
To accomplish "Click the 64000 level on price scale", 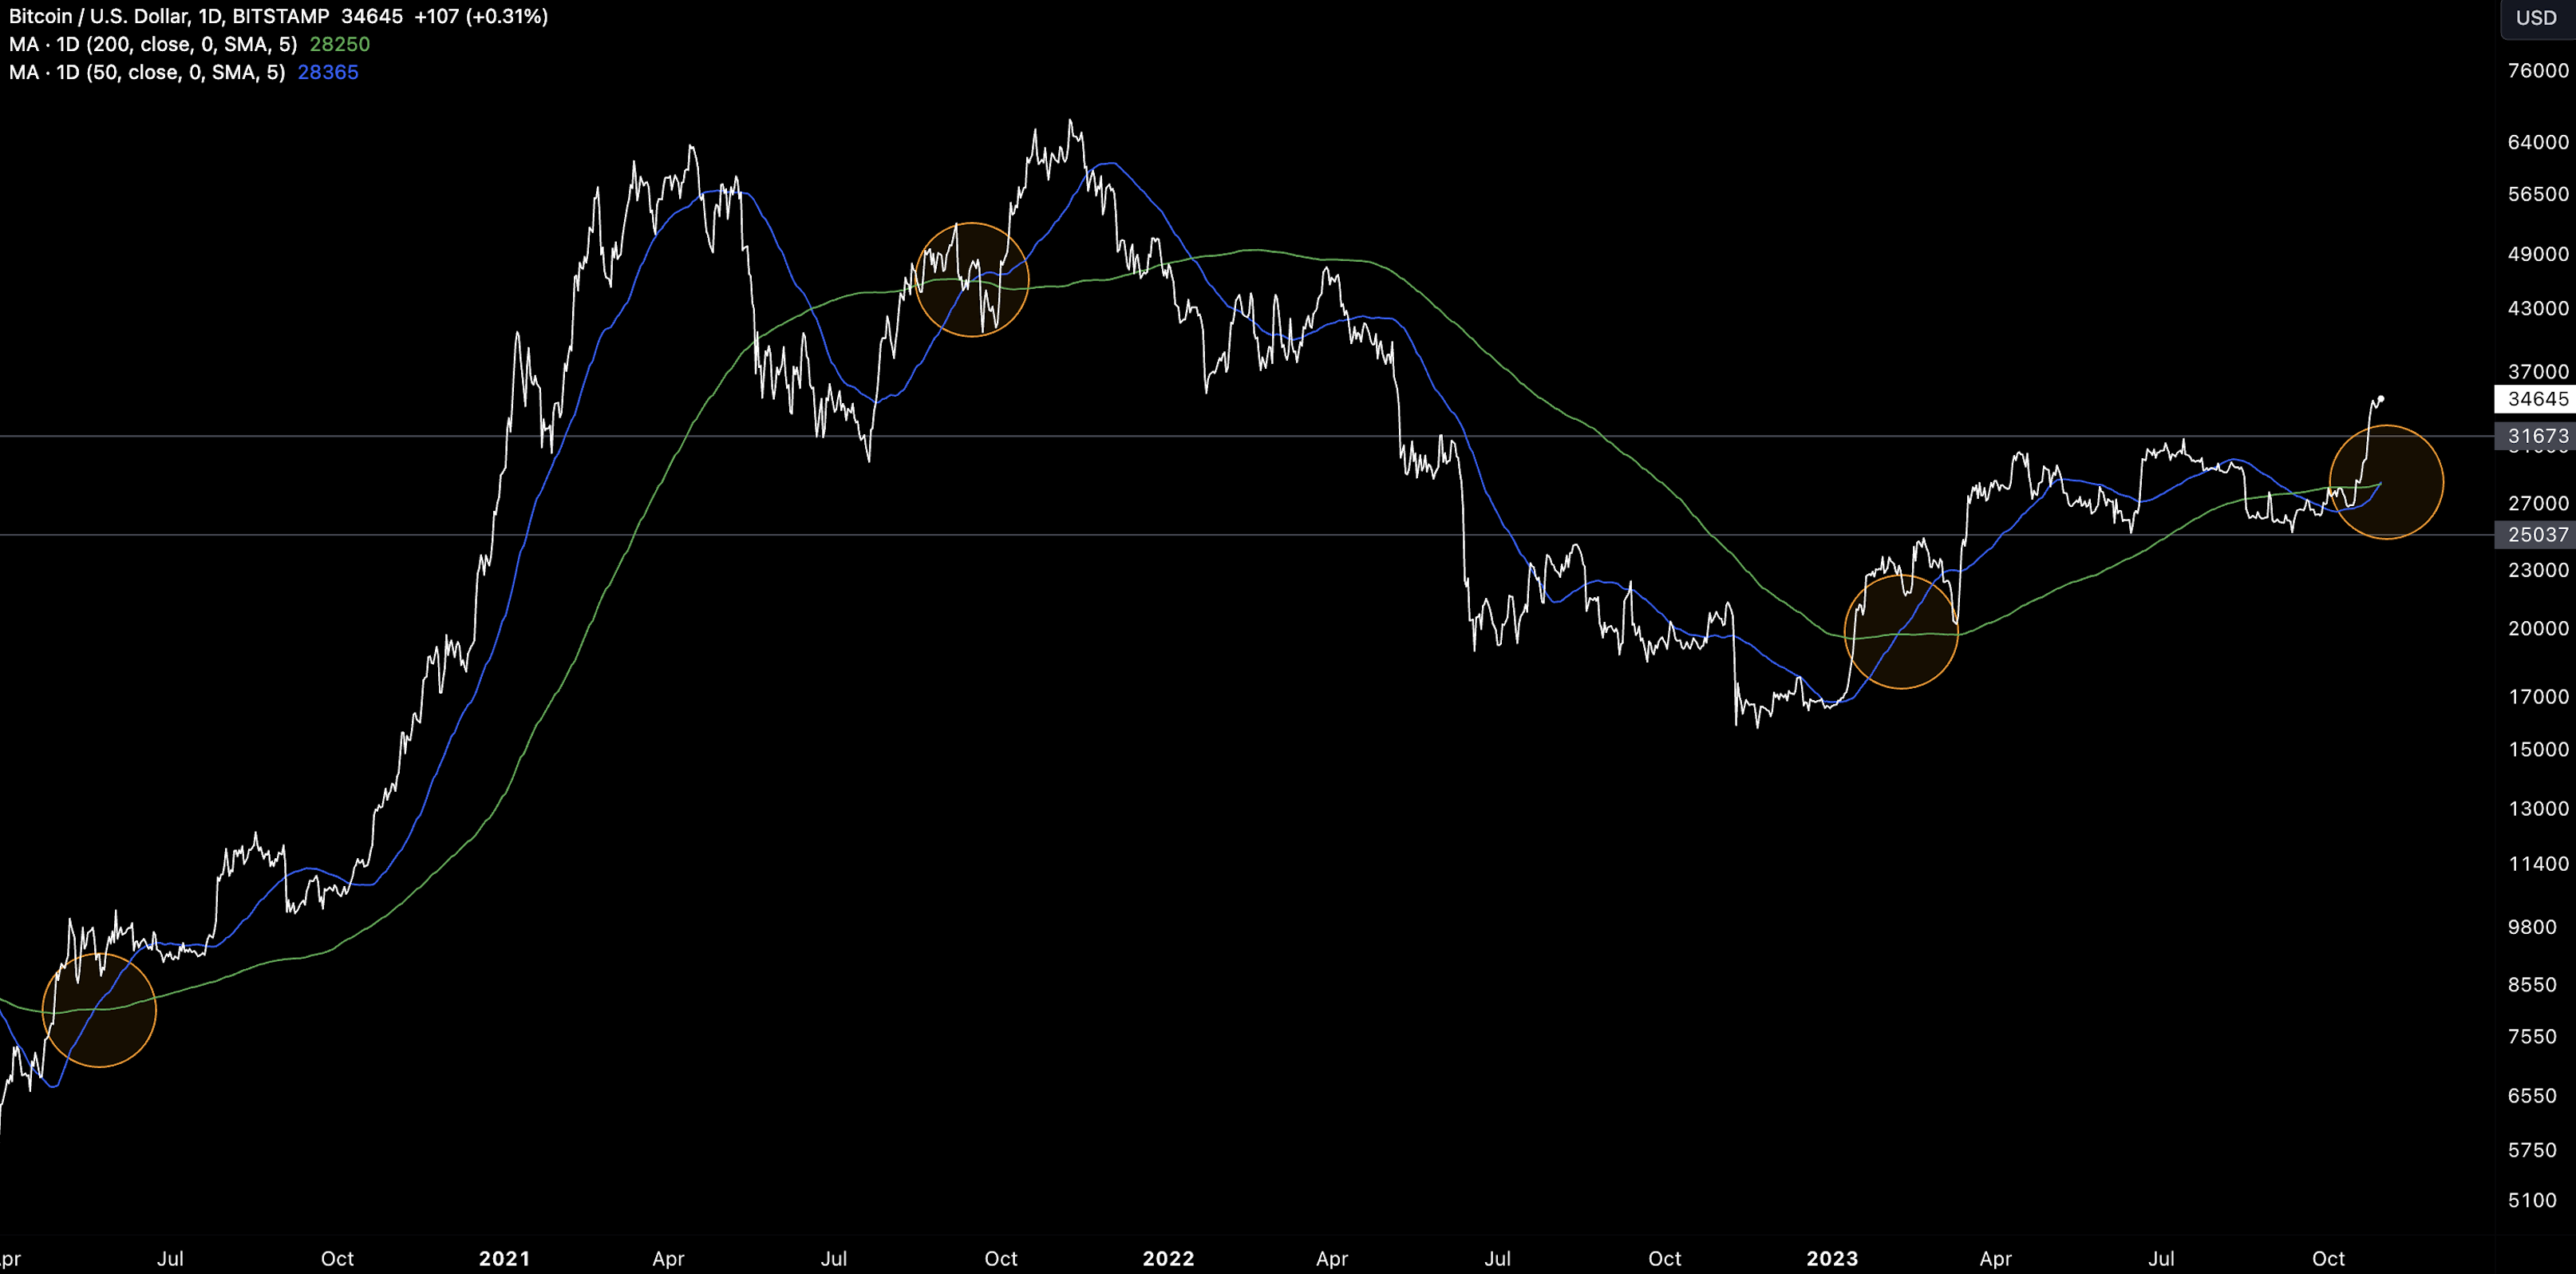I will (x=2537, y=142).
